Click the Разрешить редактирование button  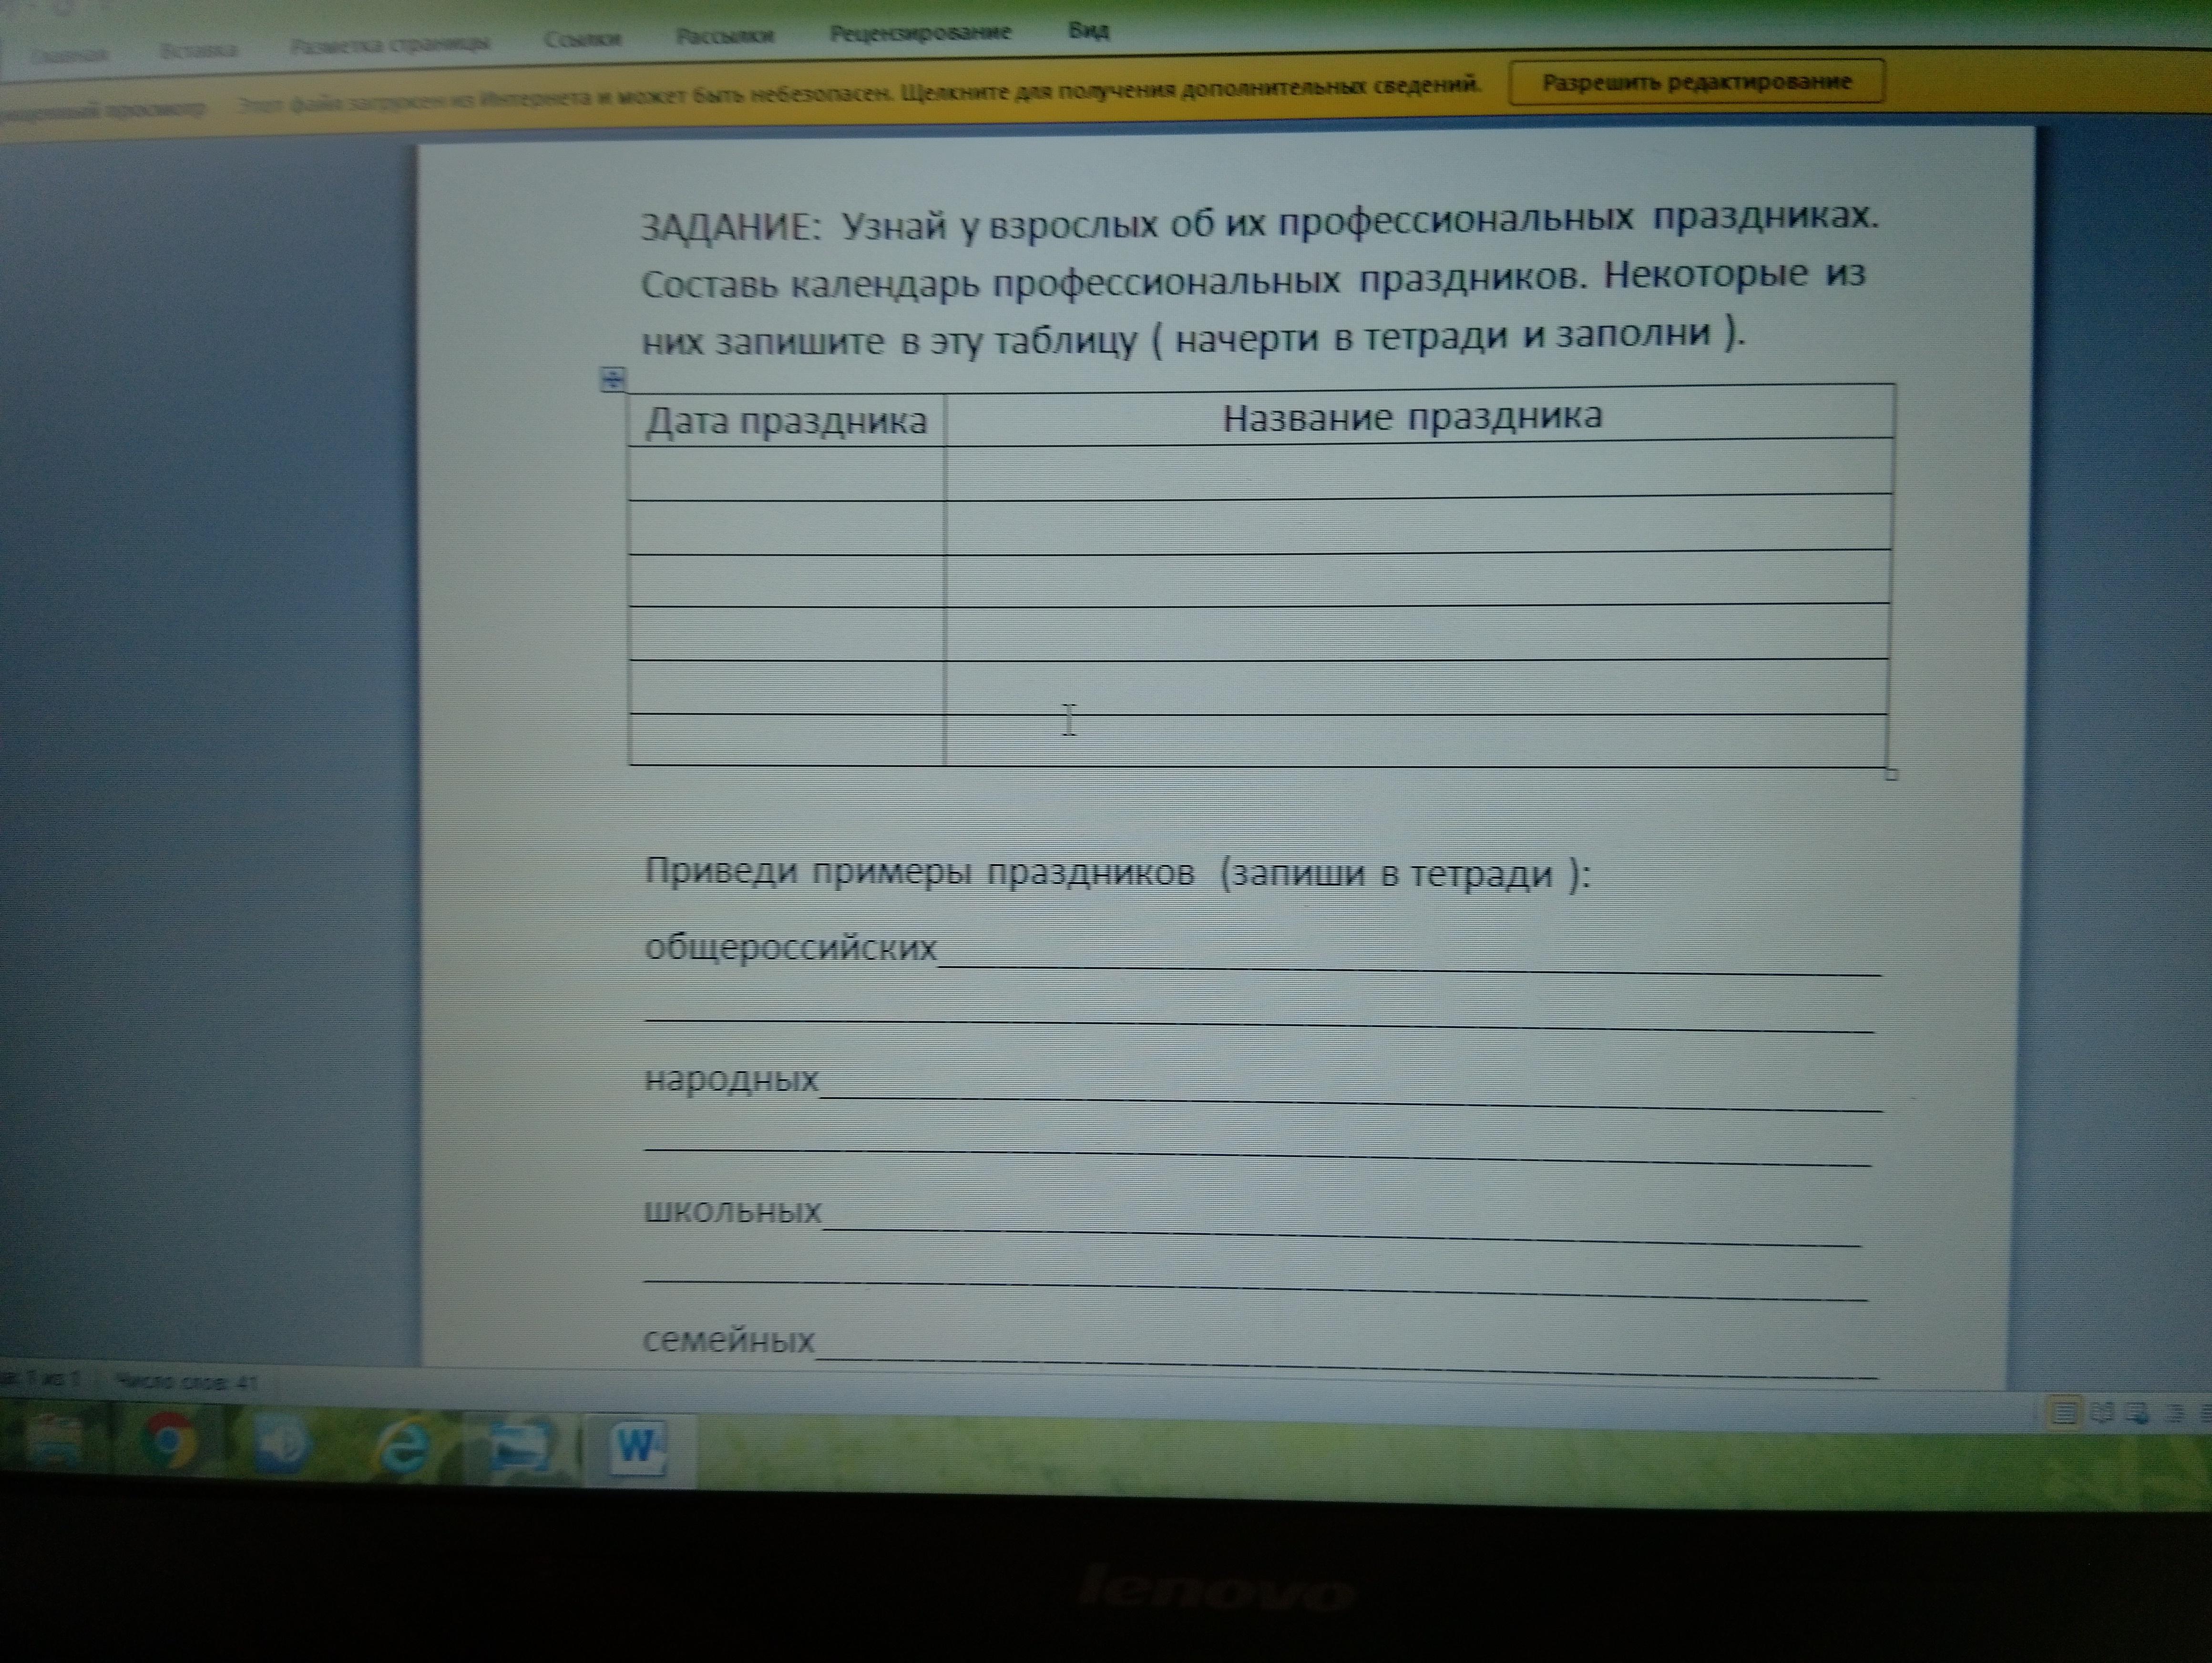[1696, 82]
